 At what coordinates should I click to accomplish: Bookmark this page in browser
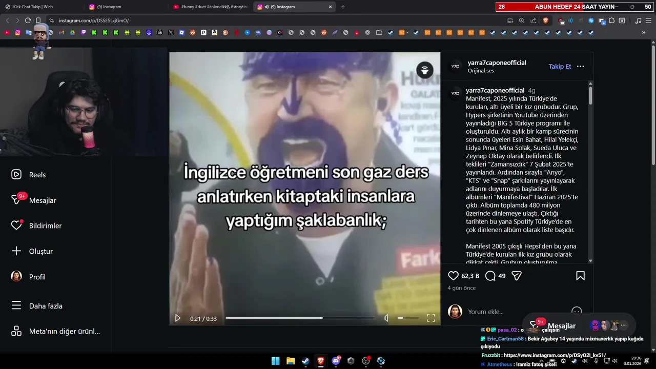pos(38,20)
